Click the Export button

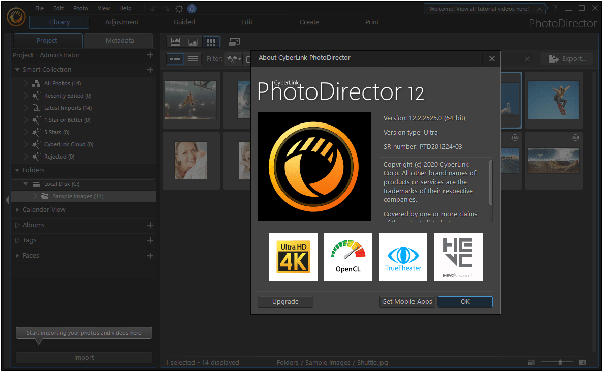(x=567, y=59)
